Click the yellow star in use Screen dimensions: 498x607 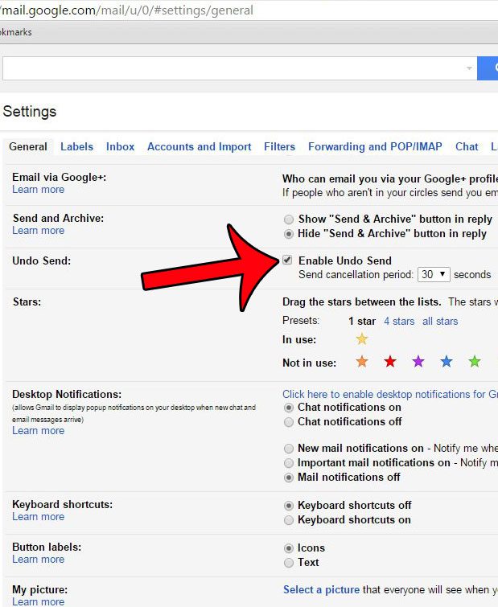(362, 339)
